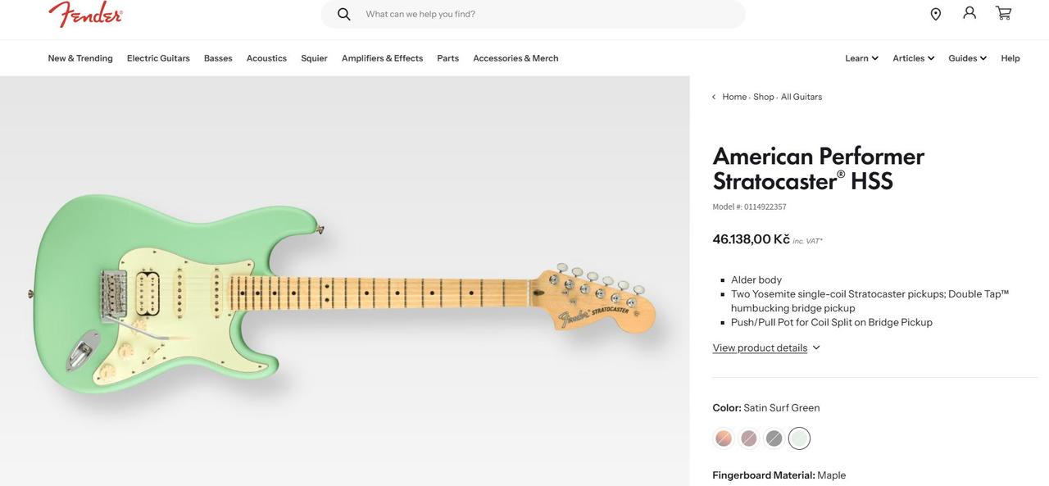Open the Electric Guitars menu
This screenshot has width=1049, height=486.
(158, 58)
